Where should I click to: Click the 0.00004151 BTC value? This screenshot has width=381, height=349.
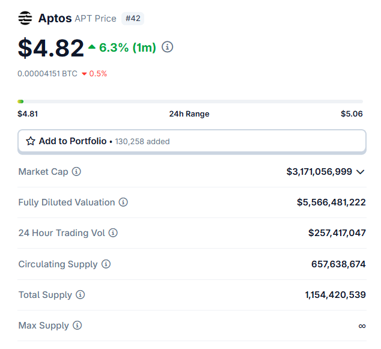(x=47, y=74)
